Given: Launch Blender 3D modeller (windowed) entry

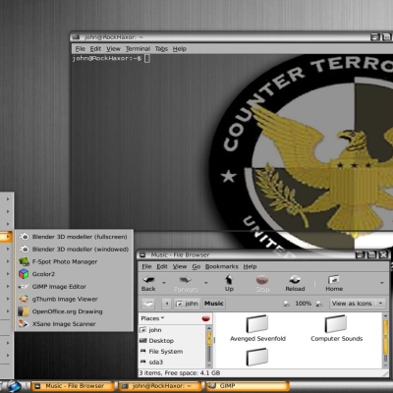Looking at the screenshot, I should [74, 250].
